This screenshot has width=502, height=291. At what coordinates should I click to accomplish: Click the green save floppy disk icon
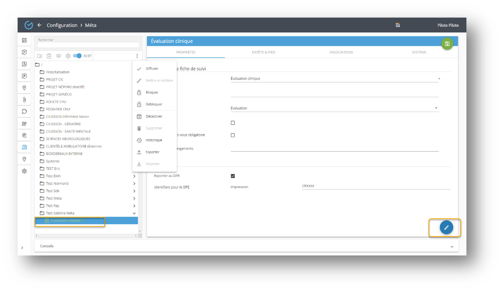(447, 44)
